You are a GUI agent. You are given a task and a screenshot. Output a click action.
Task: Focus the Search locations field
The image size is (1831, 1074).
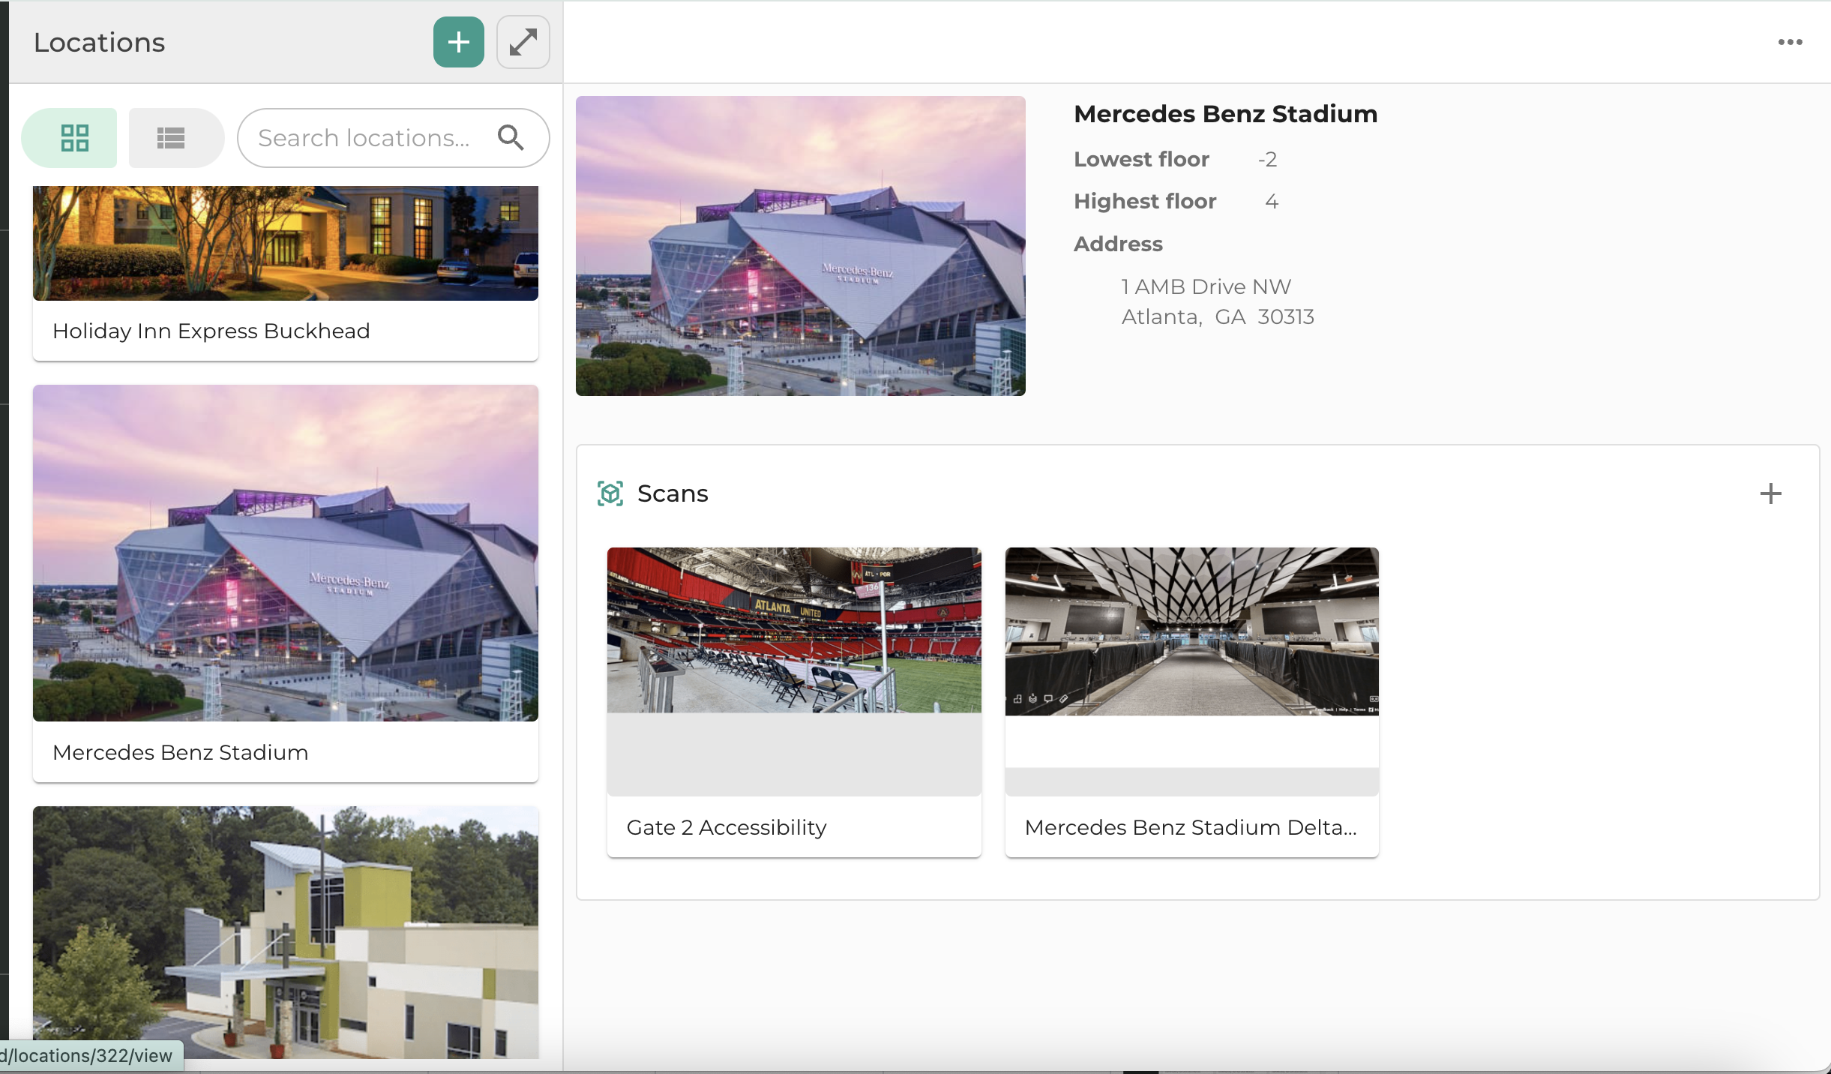(x=394, y=138)
